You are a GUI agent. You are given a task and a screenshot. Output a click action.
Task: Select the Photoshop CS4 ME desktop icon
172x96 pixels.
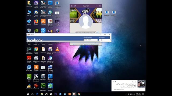(x=50, y=78)
